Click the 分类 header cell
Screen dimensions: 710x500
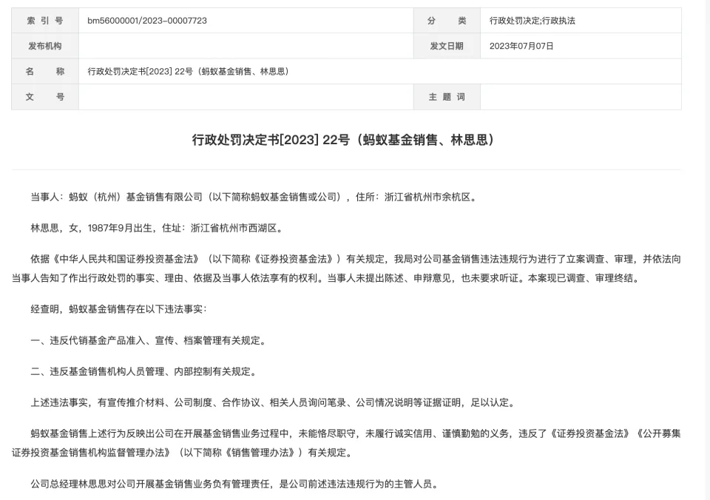coord(447,21)
